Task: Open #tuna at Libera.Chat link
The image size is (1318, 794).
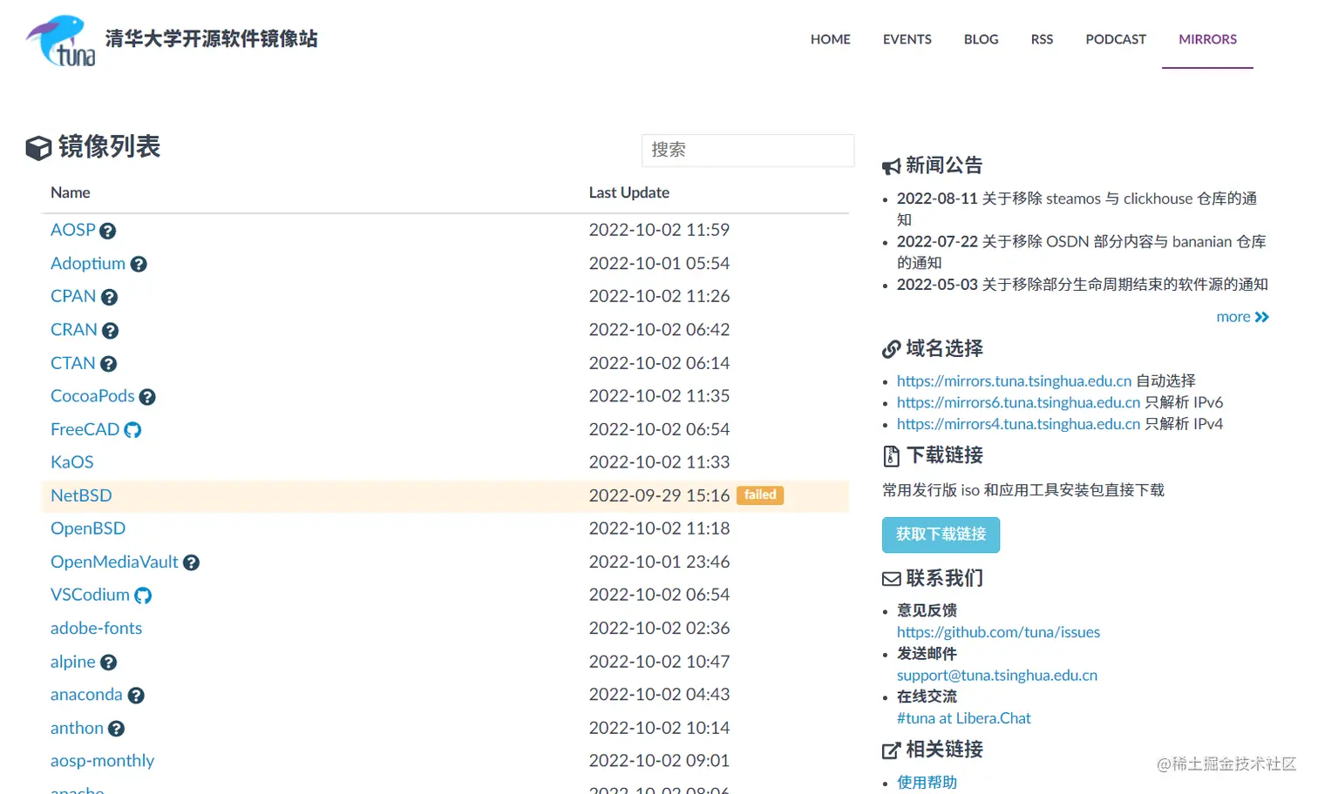Action: pos(963,718)
